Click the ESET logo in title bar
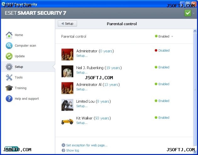198x155 pixels. point(3,4)
